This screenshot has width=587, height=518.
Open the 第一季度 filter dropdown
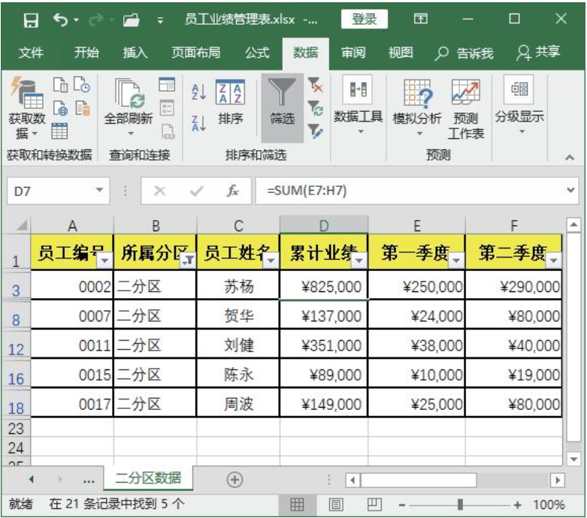click(x=456, y=260)
